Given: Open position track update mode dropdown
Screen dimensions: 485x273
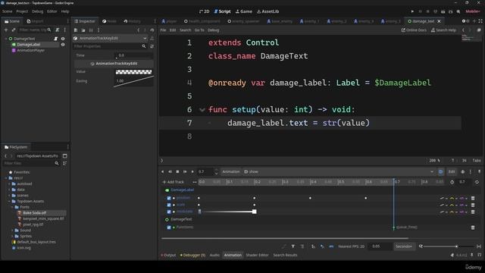Looking at the screenshot, I should (443, 198).
